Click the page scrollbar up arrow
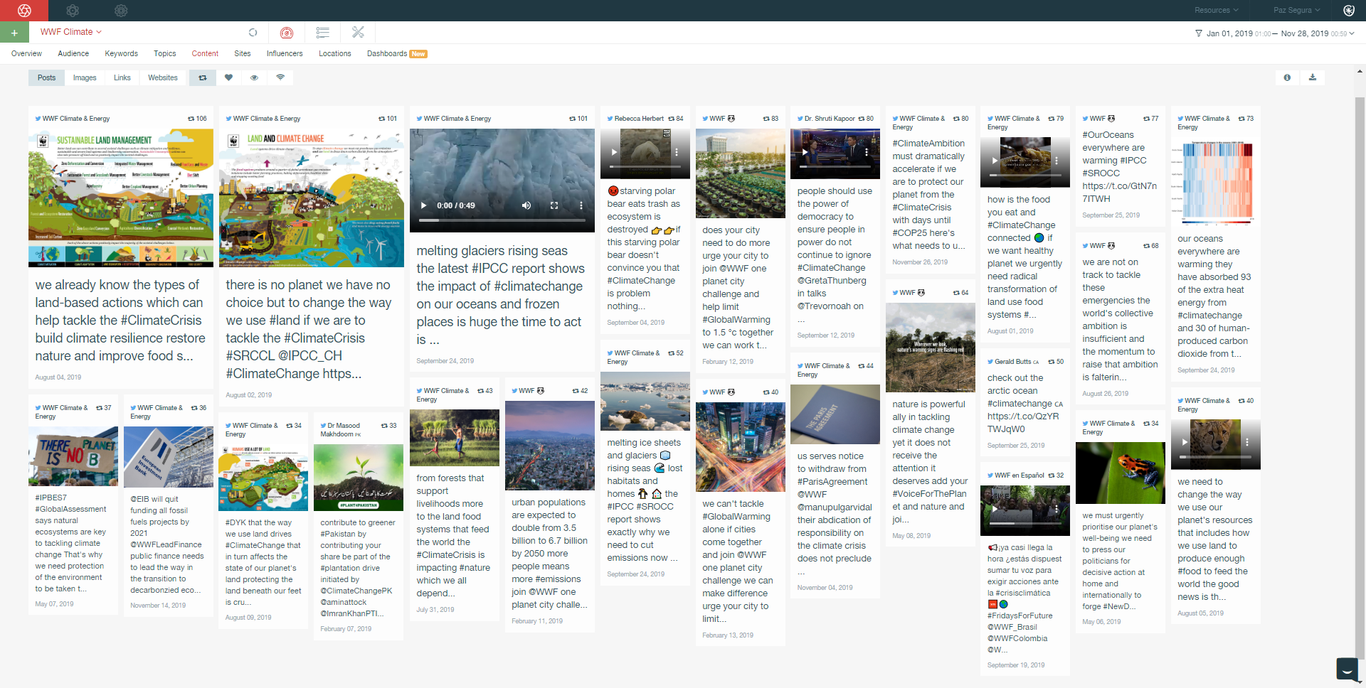The image size is (1366, 688). pos(1360,72)
